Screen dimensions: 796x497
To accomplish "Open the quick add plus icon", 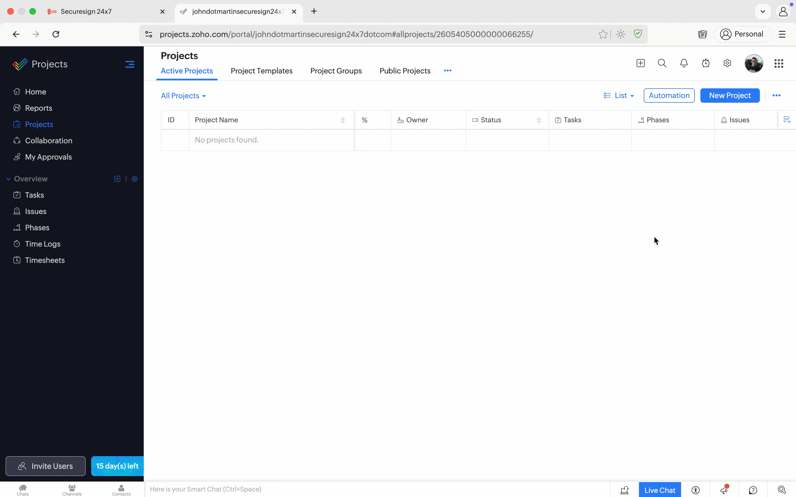I will click(640, 63).
